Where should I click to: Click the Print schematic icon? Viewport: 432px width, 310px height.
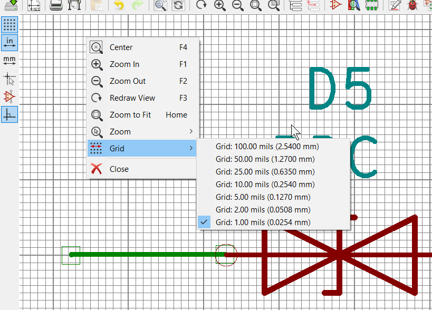[56, 5]
